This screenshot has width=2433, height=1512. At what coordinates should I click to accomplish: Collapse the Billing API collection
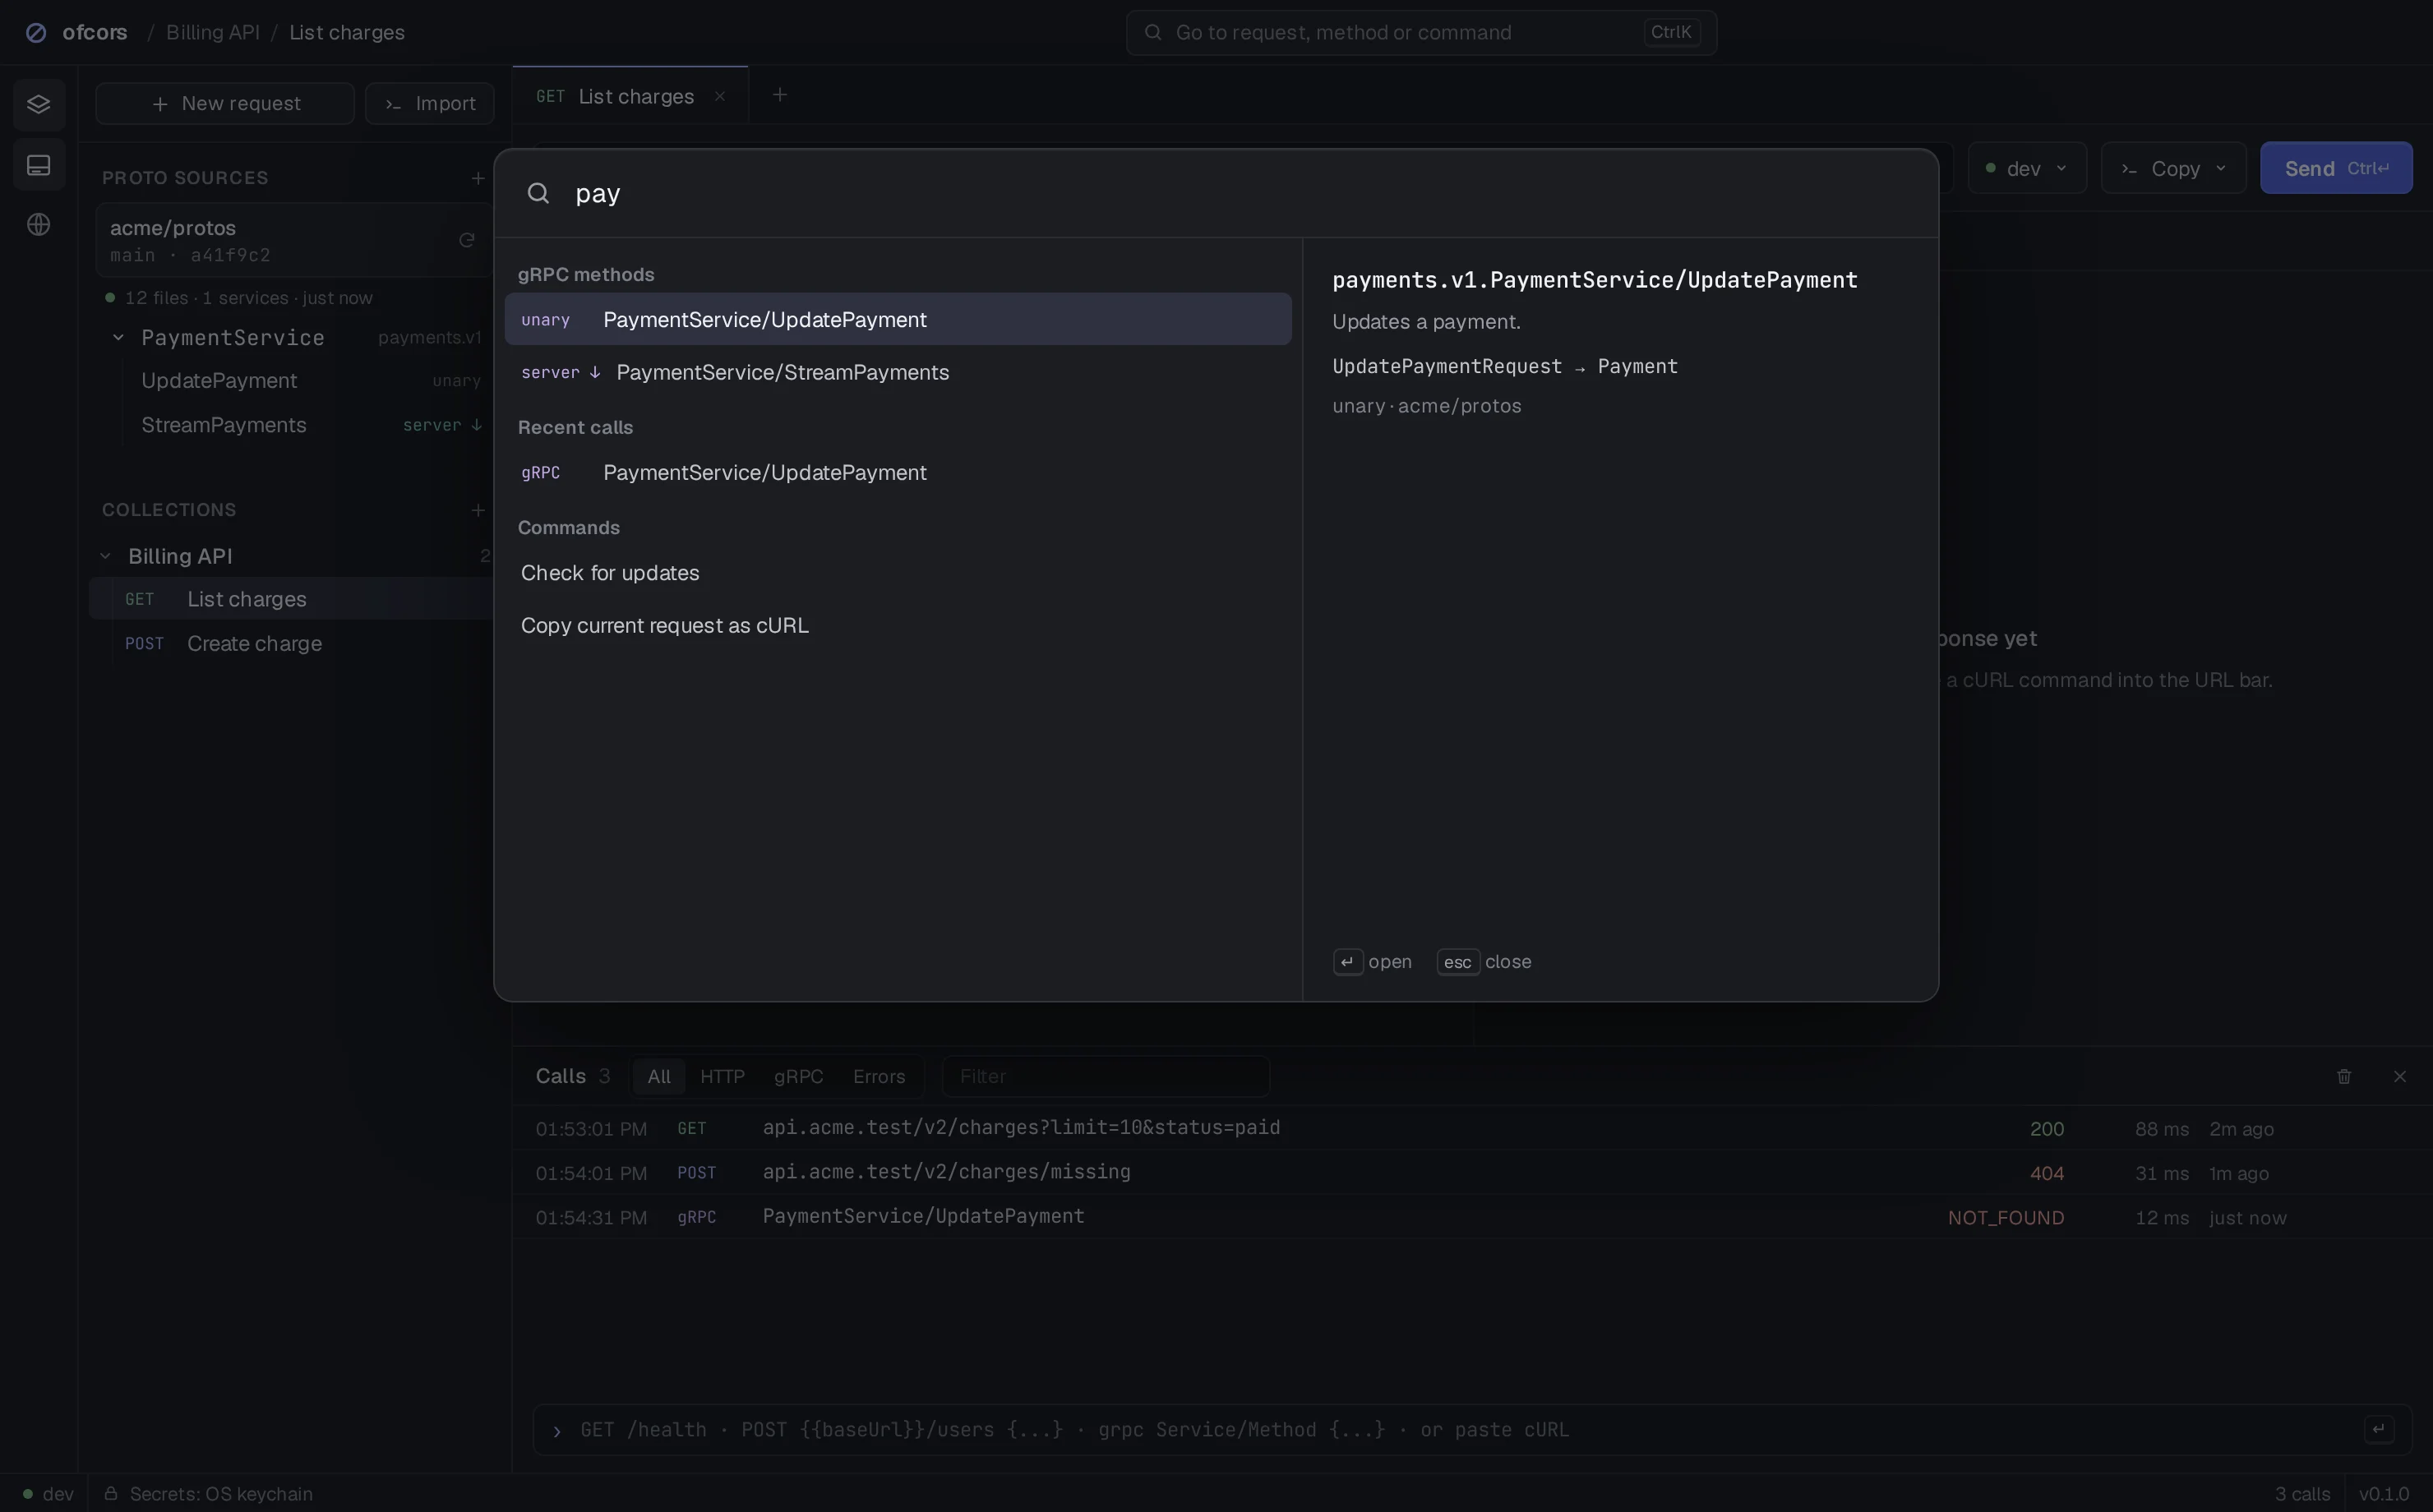(x=105, y=556)
